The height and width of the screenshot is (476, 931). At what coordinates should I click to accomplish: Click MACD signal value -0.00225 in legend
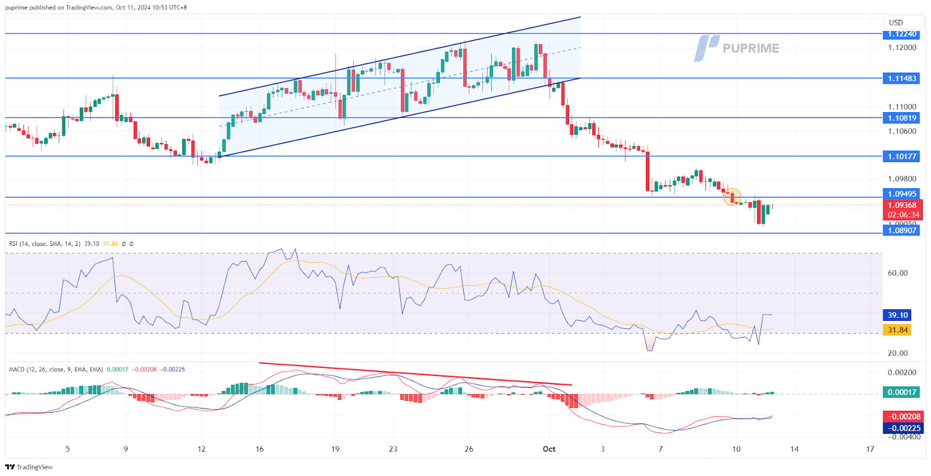click(x=172, y=369)
